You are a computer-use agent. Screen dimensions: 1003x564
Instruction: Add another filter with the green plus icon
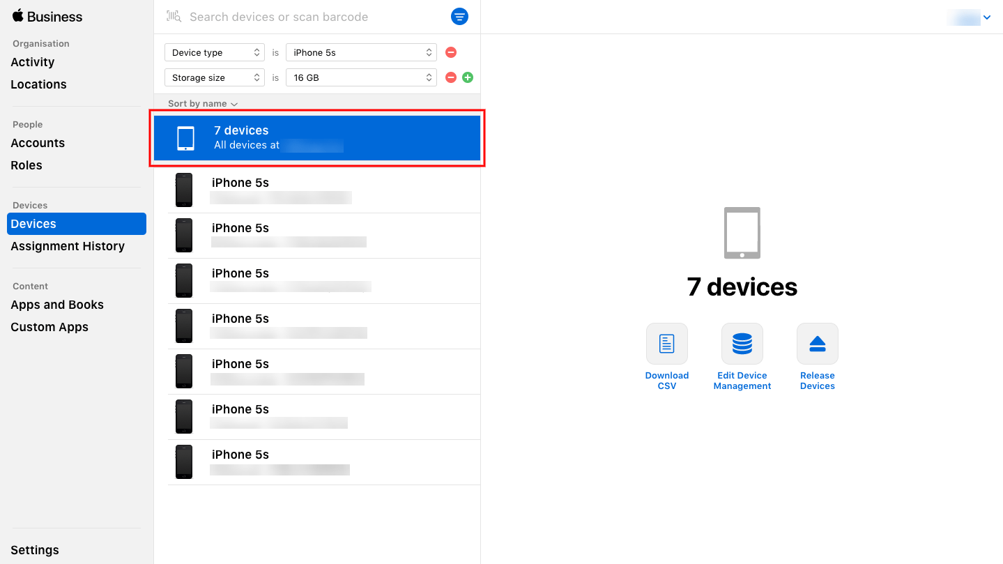(x=467, y=77)
